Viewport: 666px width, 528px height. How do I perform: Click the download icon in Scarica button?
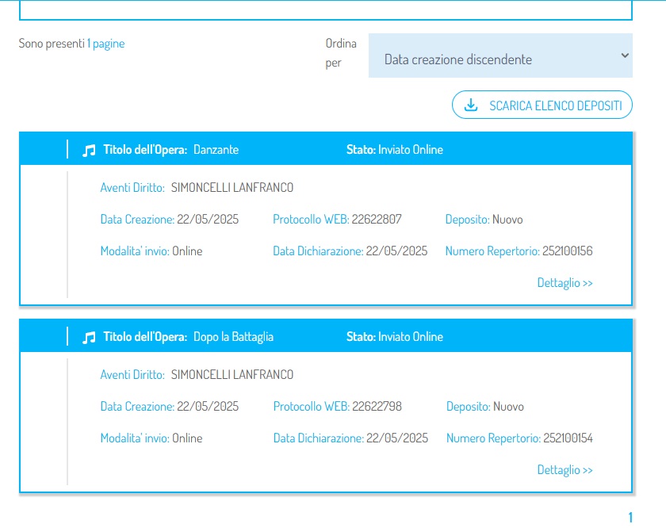(471, 105)
